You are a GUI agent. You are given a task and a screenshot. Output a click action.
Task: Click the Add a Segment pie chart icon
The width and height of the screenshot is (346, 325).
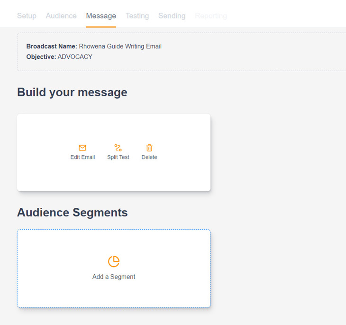click(x=114, y=261)
